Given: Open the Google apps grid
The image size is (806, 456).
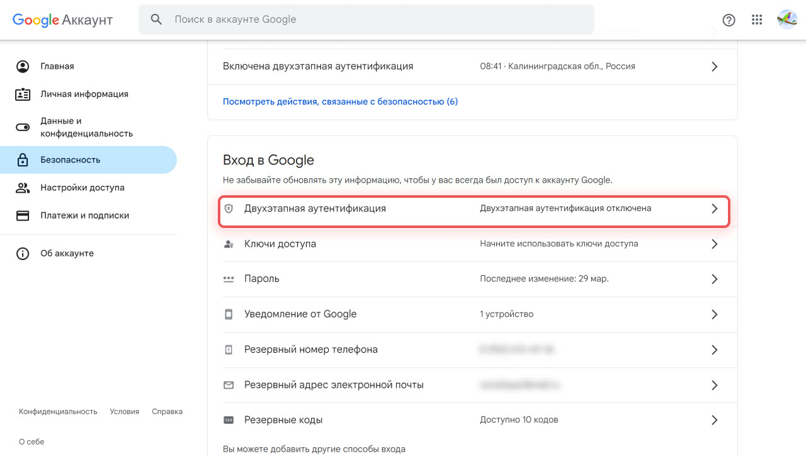Looking at the screenshot, I should tap(758, 20).
